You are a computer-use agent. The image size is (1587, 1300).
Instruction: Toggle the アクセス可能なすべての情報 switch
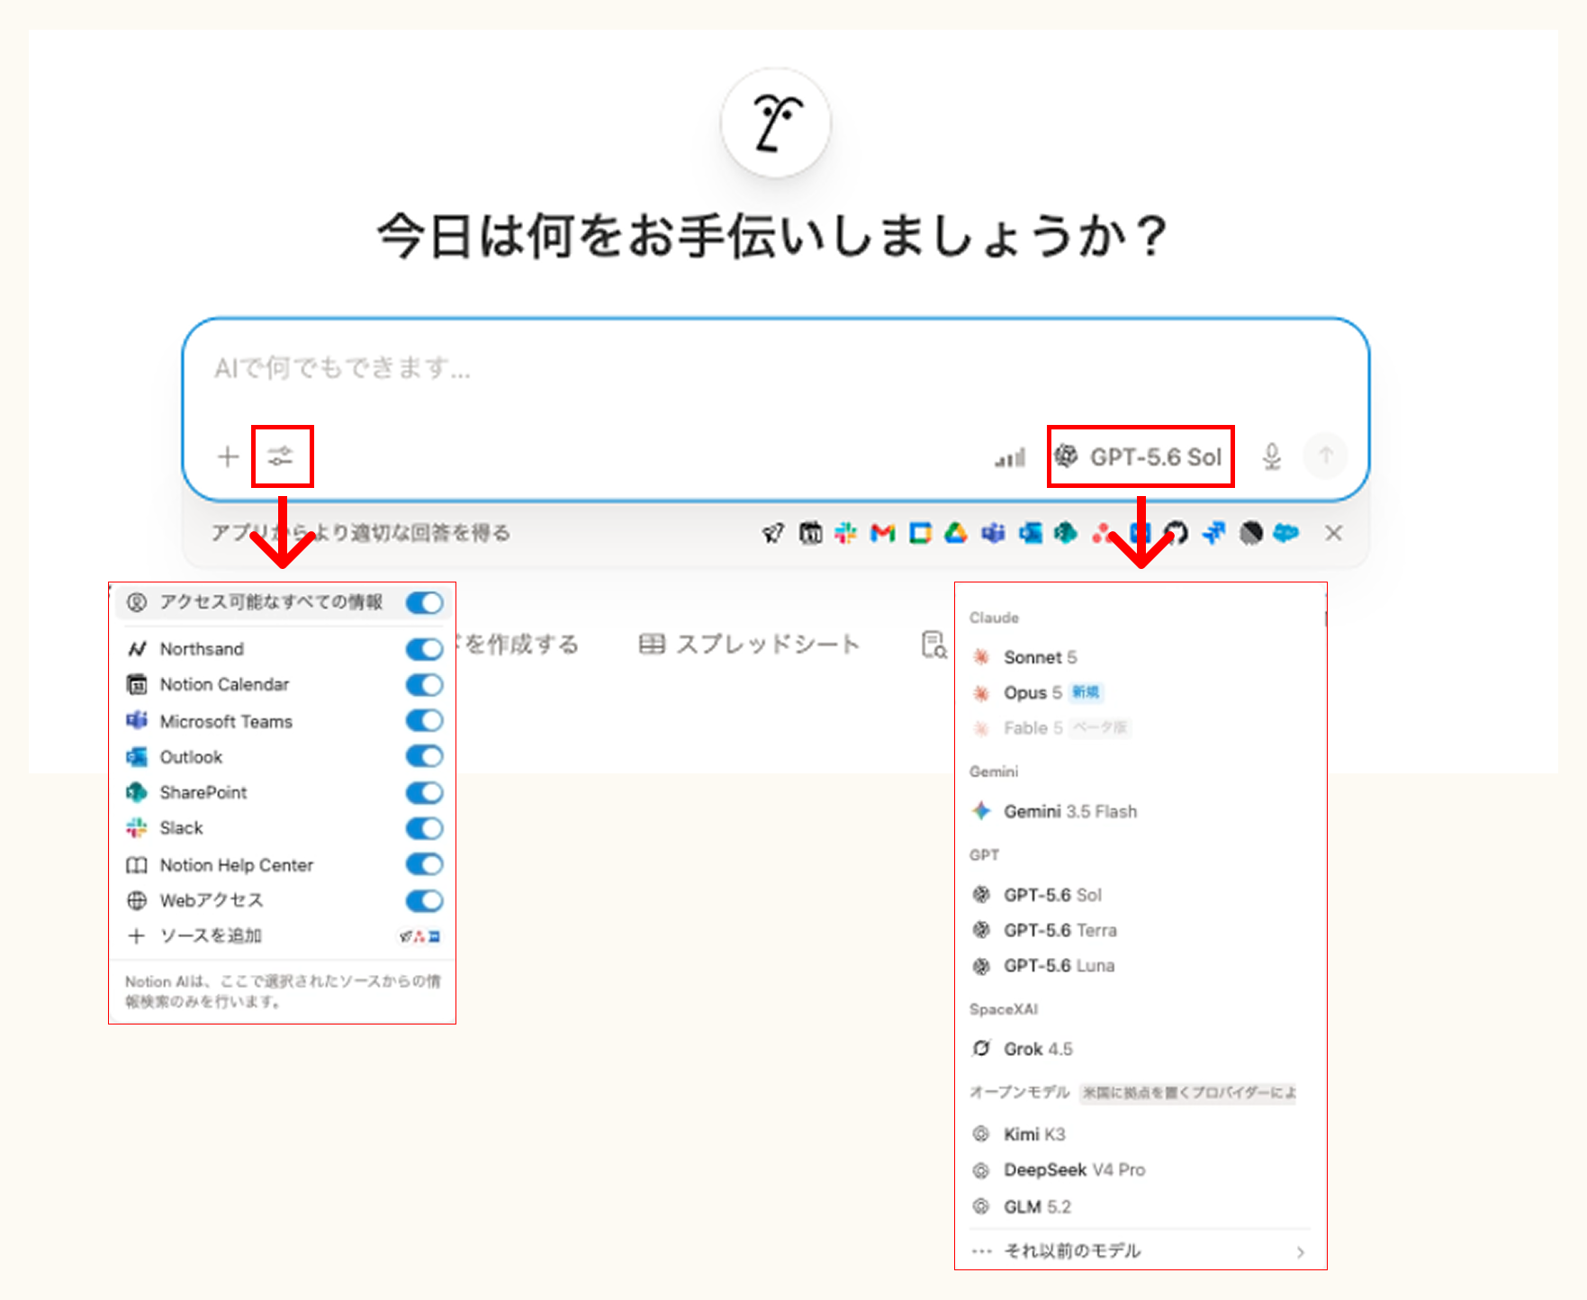tap(424, 602)
